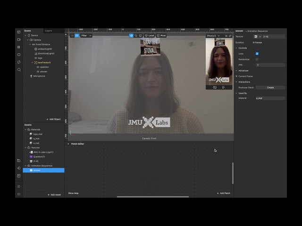The height and width of the screenshot is (226, 302).
Task: Select the move/translate tool in viewport
Action: [131, 36]
